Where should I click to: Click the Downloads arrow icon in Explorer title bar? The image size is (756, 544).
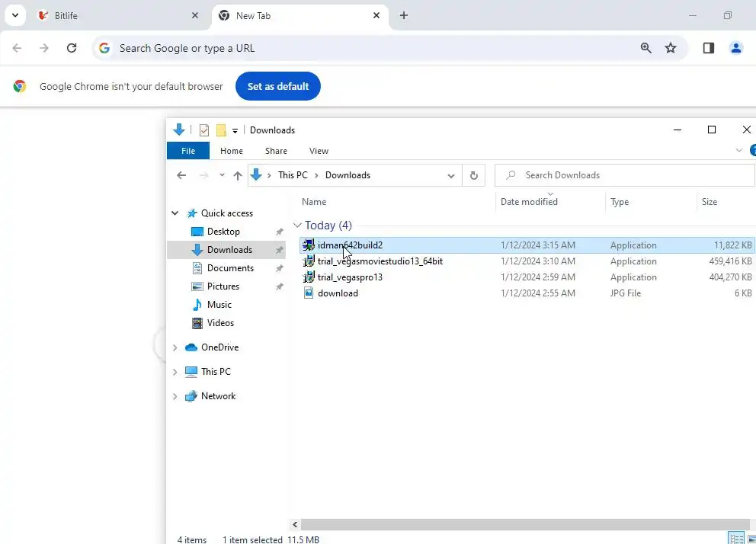[x=179, y=130]
